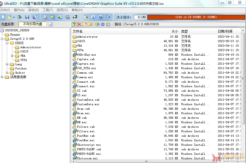Open the 启动(B) menu

click(34, 10)
